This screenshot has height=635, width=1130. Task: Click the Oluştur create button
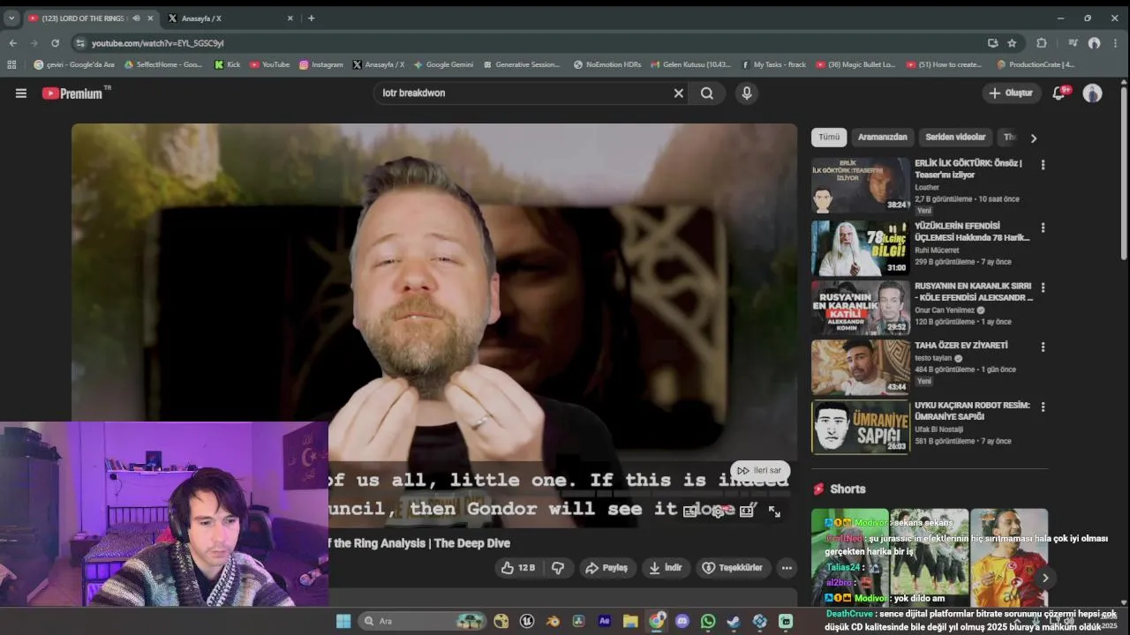pos(1011,93)
